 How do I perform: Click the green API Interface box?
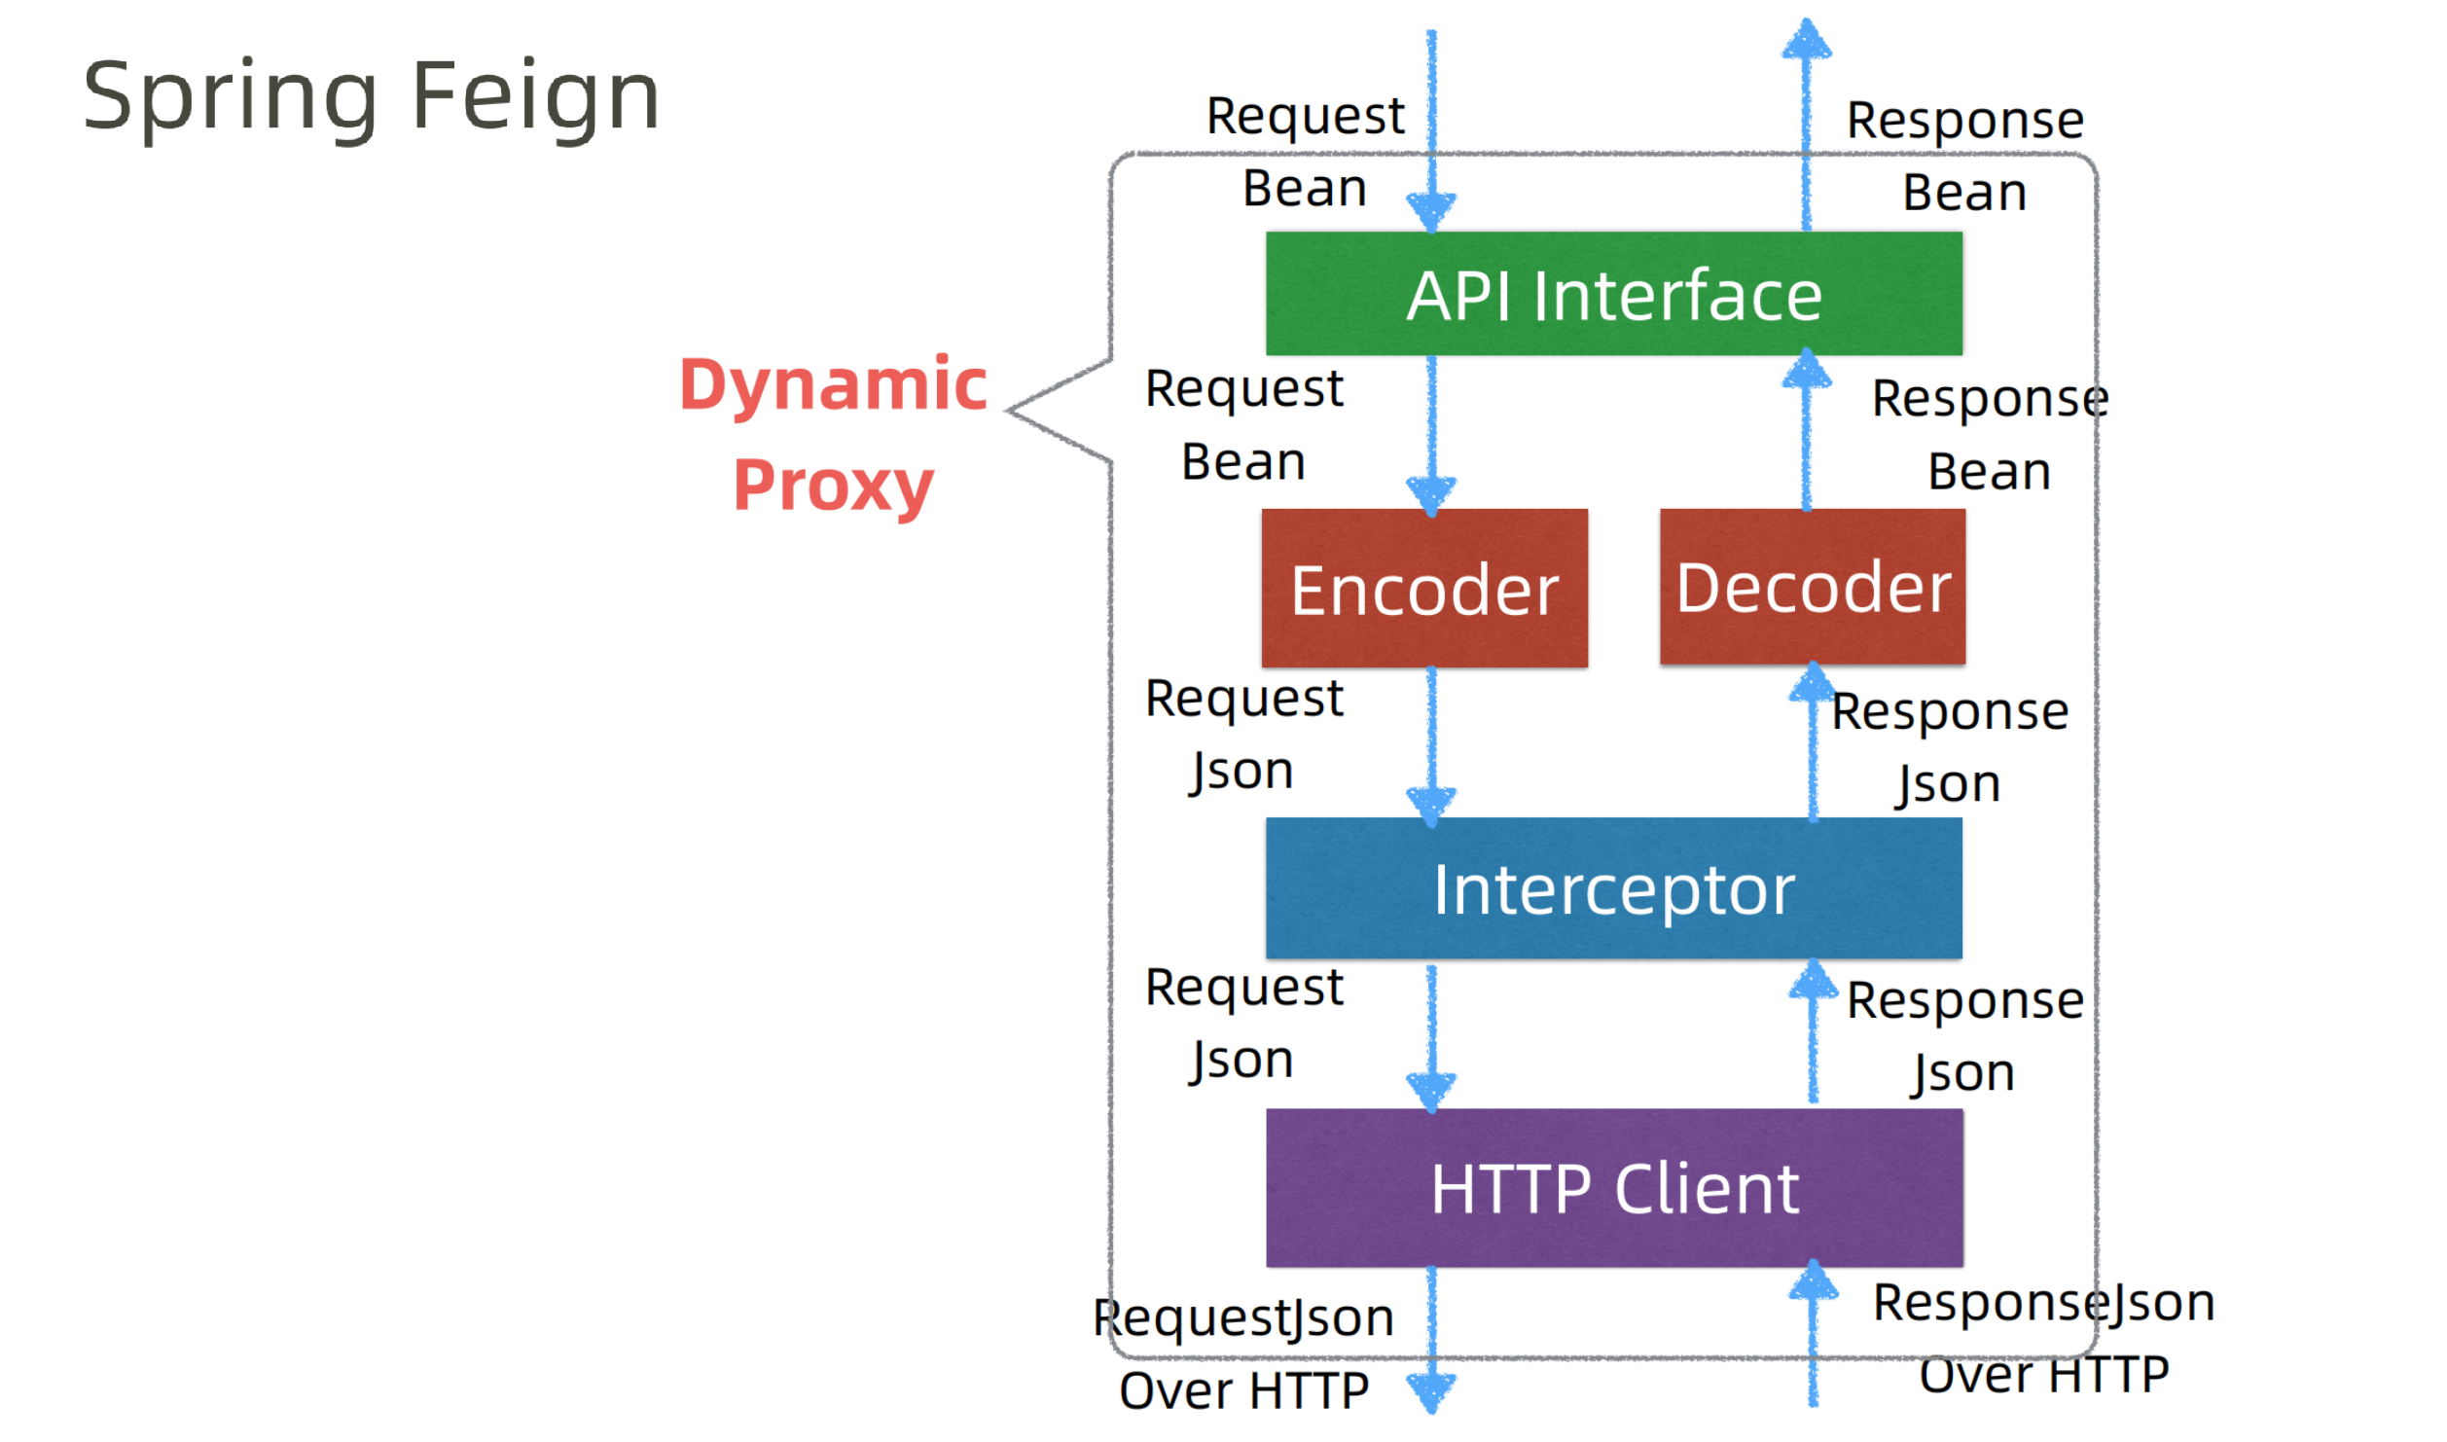pos(1613,294)
